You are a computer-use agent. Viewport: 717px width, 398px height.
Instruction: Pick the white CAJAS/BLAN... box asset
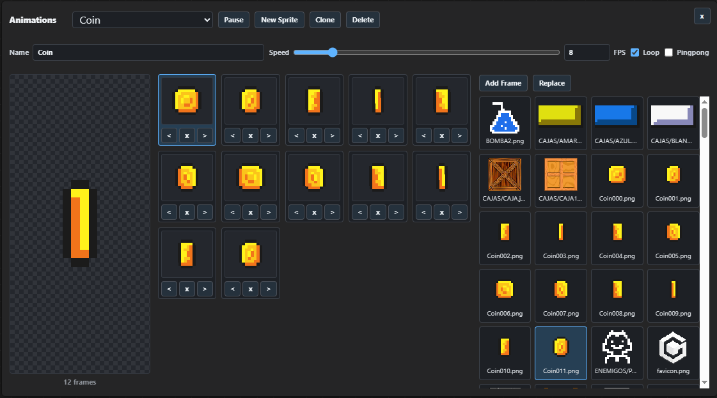click(673, 123)
